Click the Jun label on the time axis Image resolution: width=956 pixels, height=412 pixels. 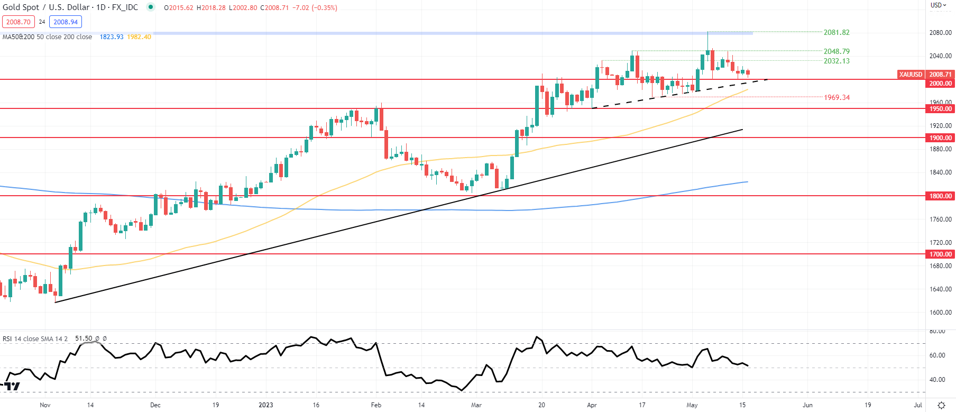click(x=807, y=405)
